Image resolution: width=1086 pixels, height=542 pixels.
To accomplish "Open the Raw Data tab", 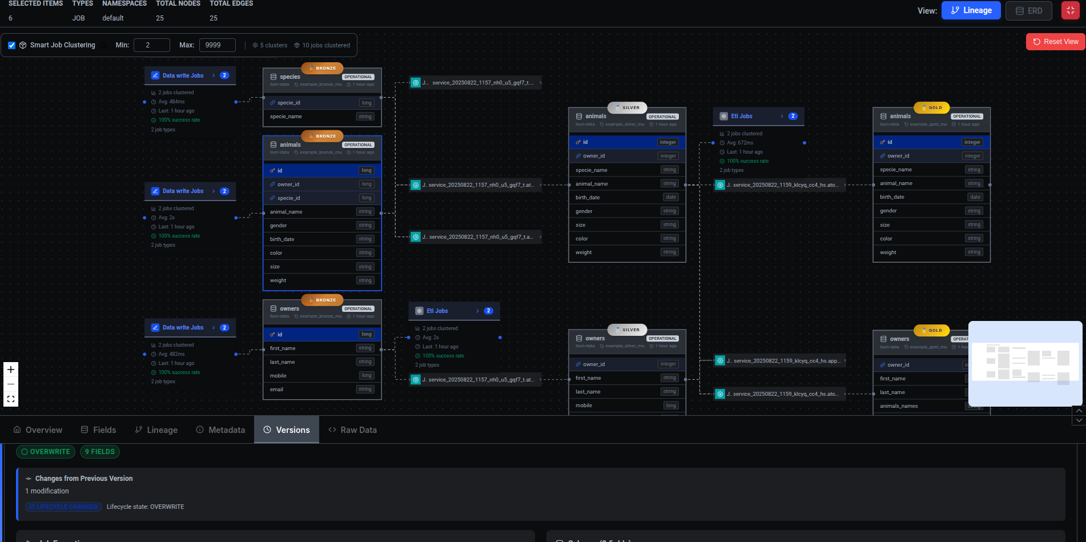I will tap(352, 430).
